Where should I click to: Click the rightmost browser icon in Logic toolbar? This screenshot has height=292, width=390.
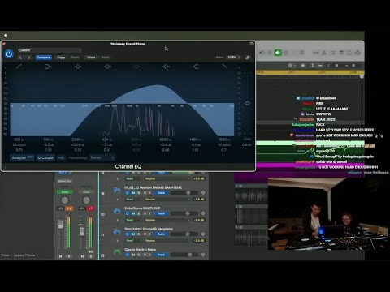pos(357,53)
